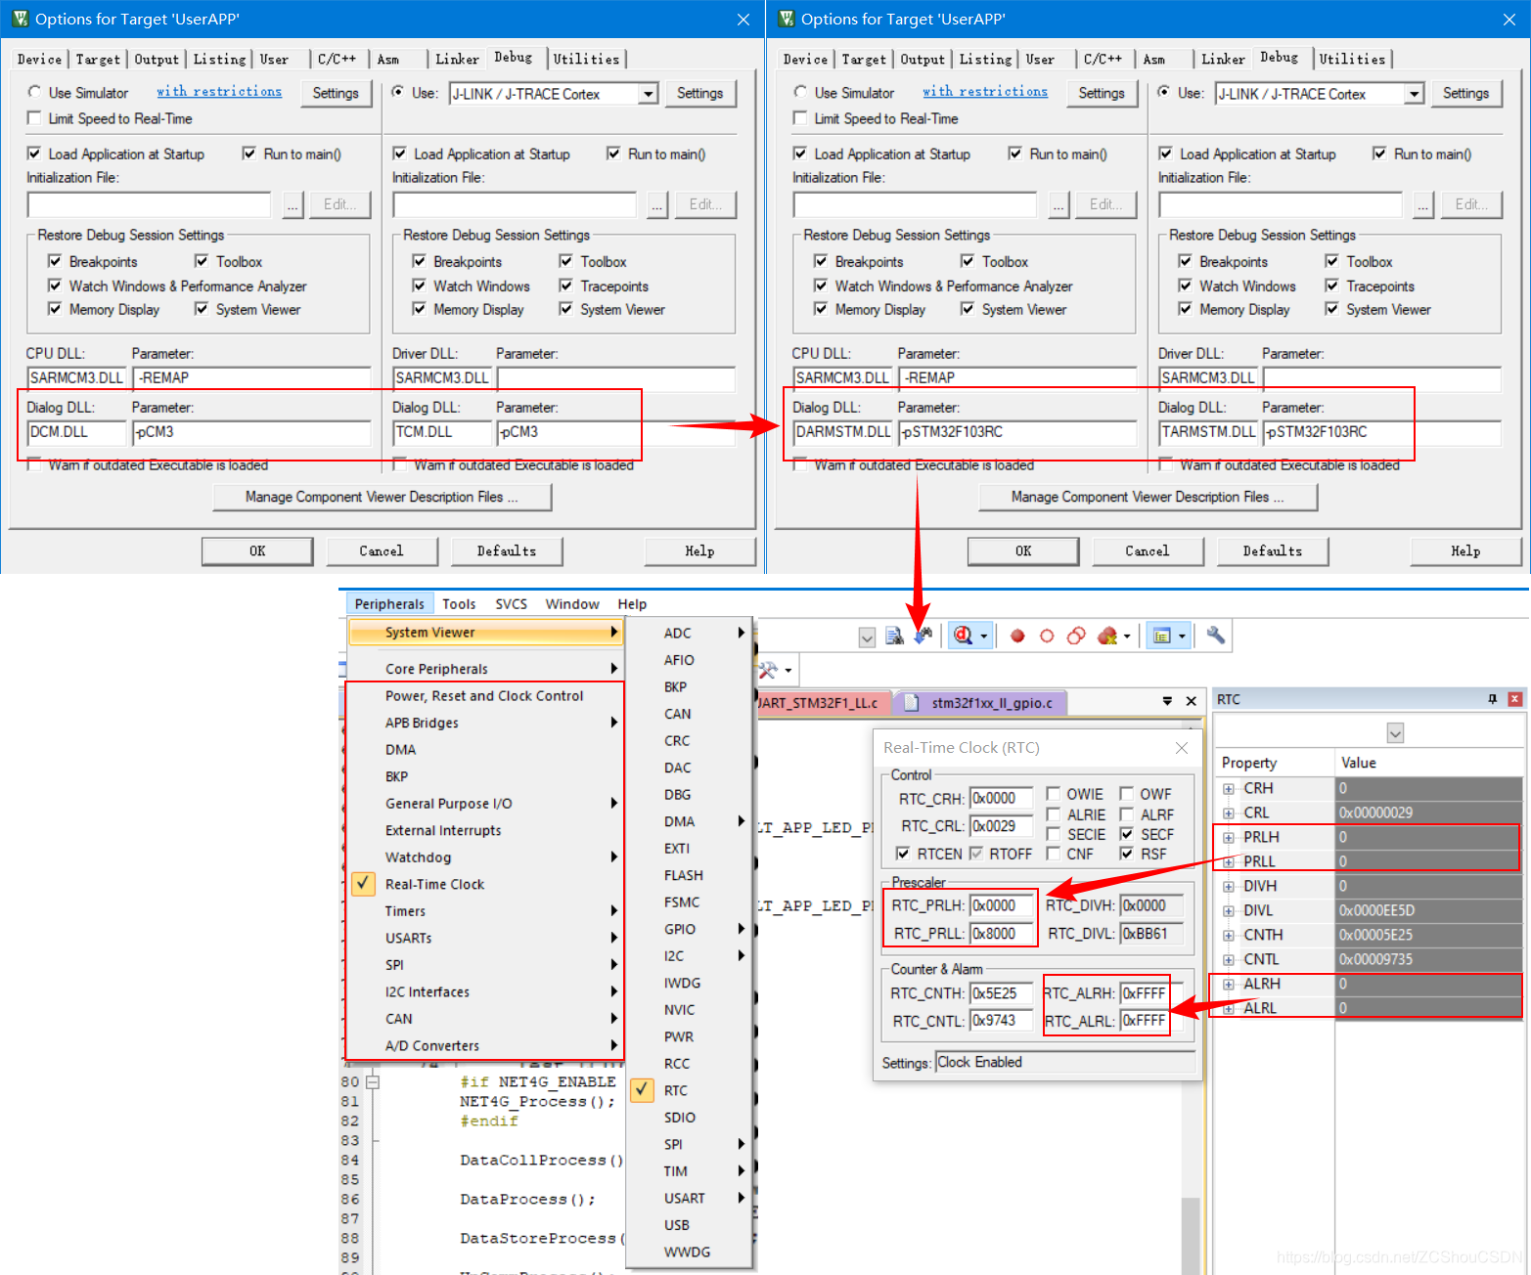Click the RTC_PRLL value field 0x8000
The width and height of the screenshot is (1531, 1275).
[x=1002, y=934]
